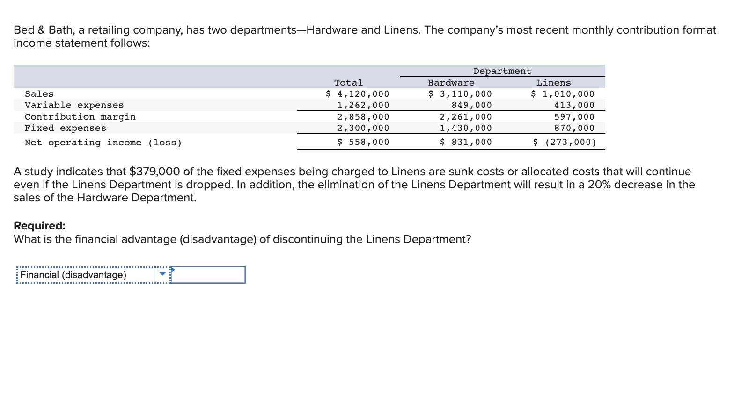Image resolution: width=756 pixels, height=401 pixels.
Task: Select Linens contribution margin 597,000
Action: pyautogui.click(x=574, y=117)
